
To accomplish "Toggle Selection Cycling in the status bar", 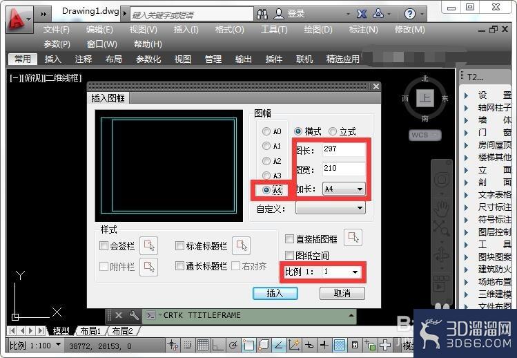I will pos(370,346).
